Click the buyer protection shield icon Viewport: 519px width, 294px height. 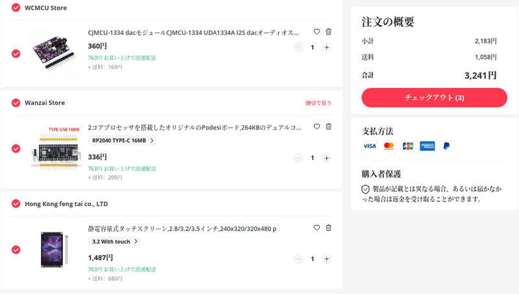click(x=365, y=189)
